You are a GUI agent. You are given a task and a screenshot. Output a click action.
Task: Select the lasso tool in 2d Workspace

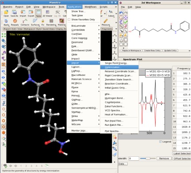point(121,18)
